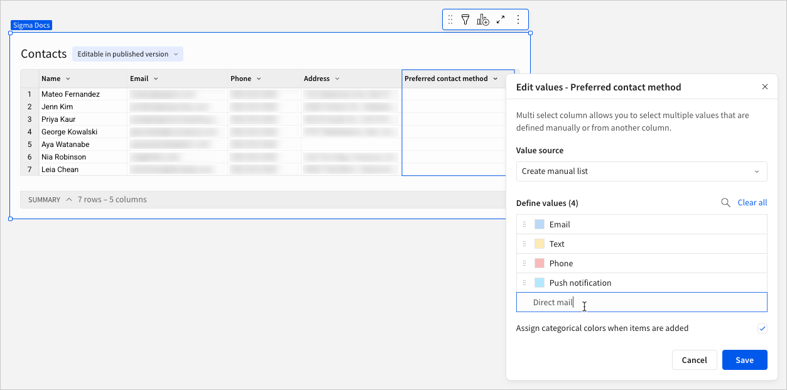Select the Mateo Fernandez name cell
This screenshot has height=390, width=787.
pos(84,94)
